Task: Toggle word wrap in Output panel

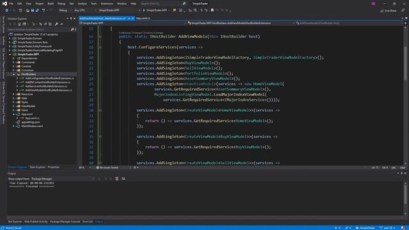Action: [123, 179]
